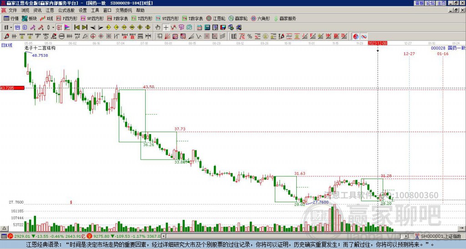Image resolution: width=466 pixels, height=249 pixels.
Task: Open the calendar icon in the toolbar
Action: [x=199, y=28]
